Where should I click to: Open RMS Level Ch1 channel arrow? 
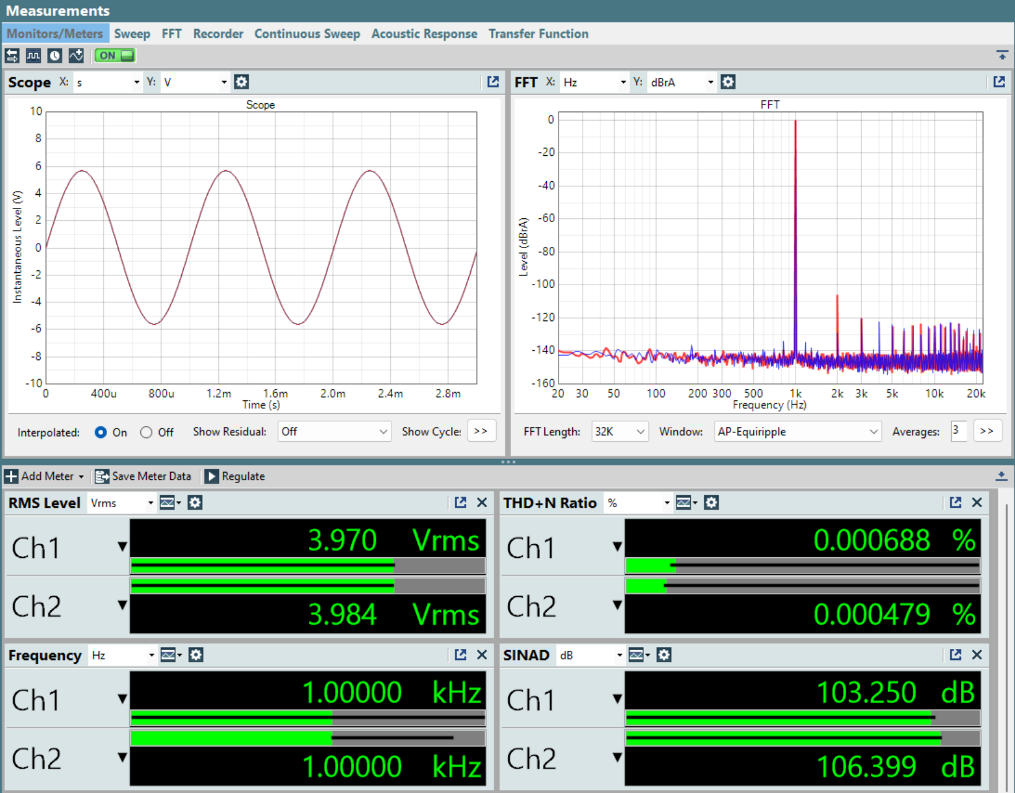[x=122, y=546]
